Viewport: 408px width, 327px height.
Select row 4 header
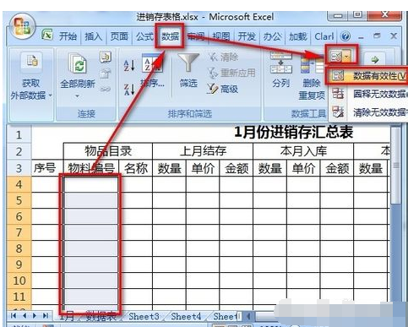(x=19, y=184)
